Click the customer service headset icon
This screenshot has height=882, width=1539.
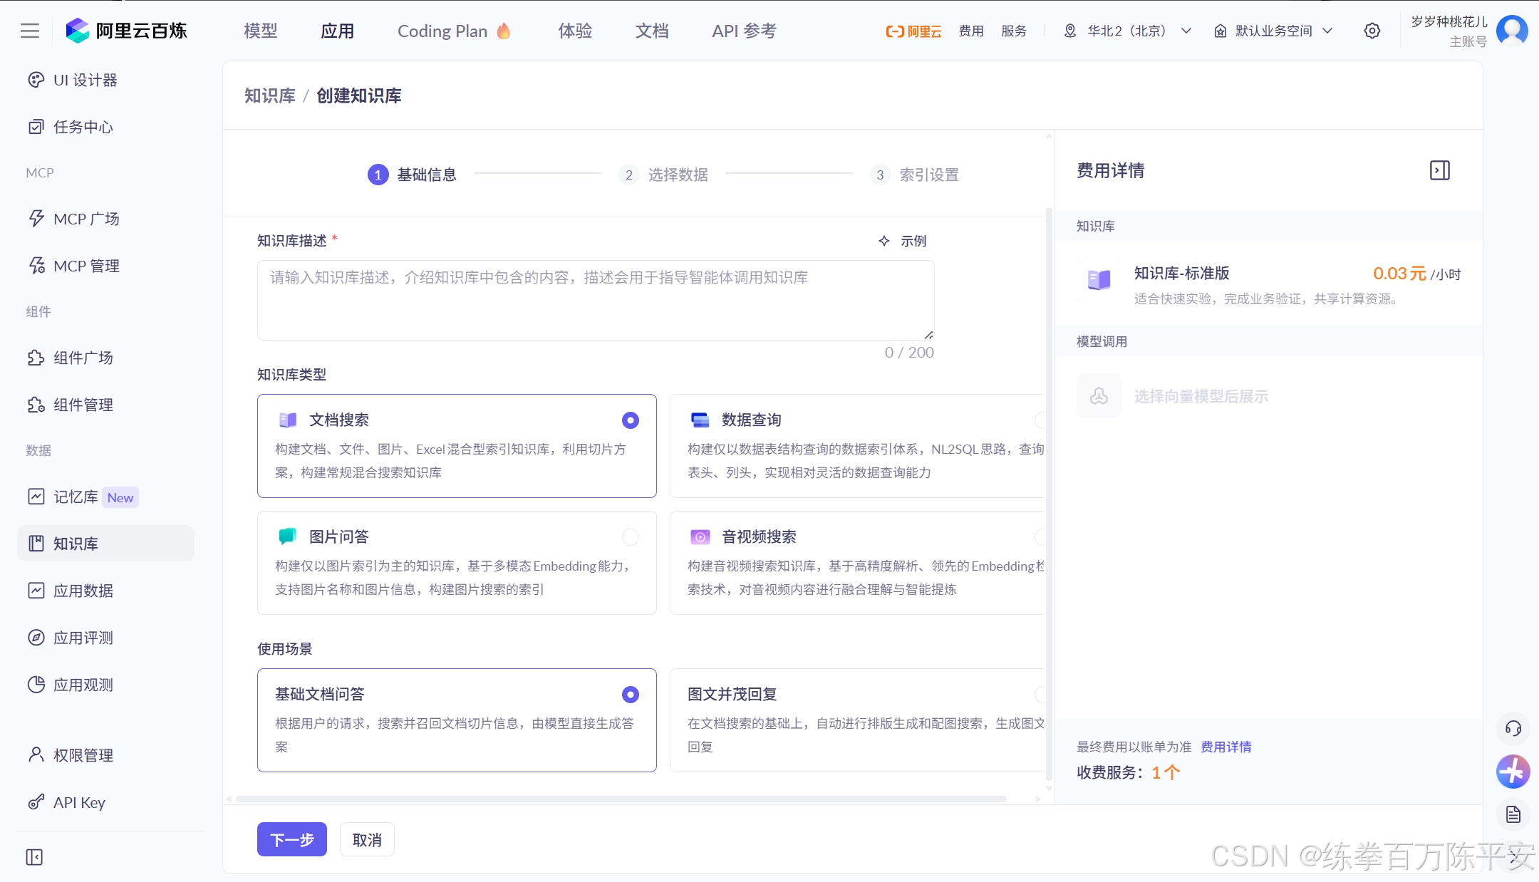(1513, 728)
